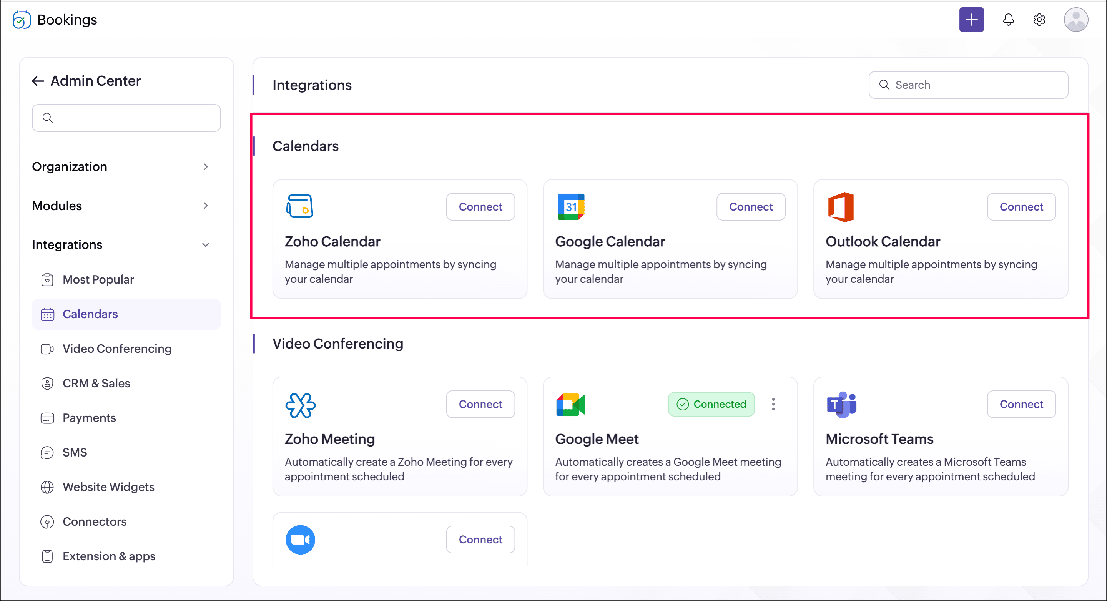This screenshot has width=1107, height=601.
Task: Connect the Zoom integration
Action: (x=480, y=540)
